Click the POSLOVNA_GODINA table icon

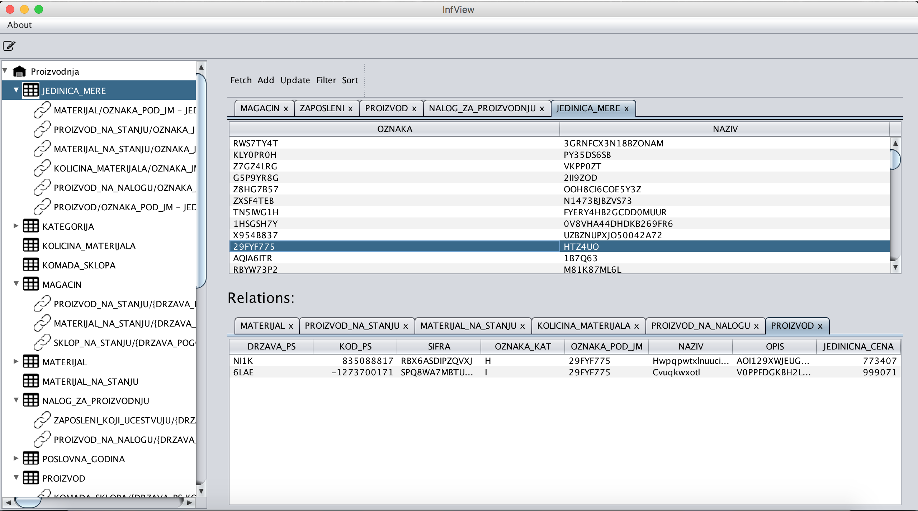pyautogui.click(x=30, y=459)
